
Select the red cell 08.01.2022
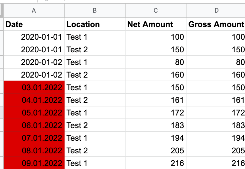34,150
